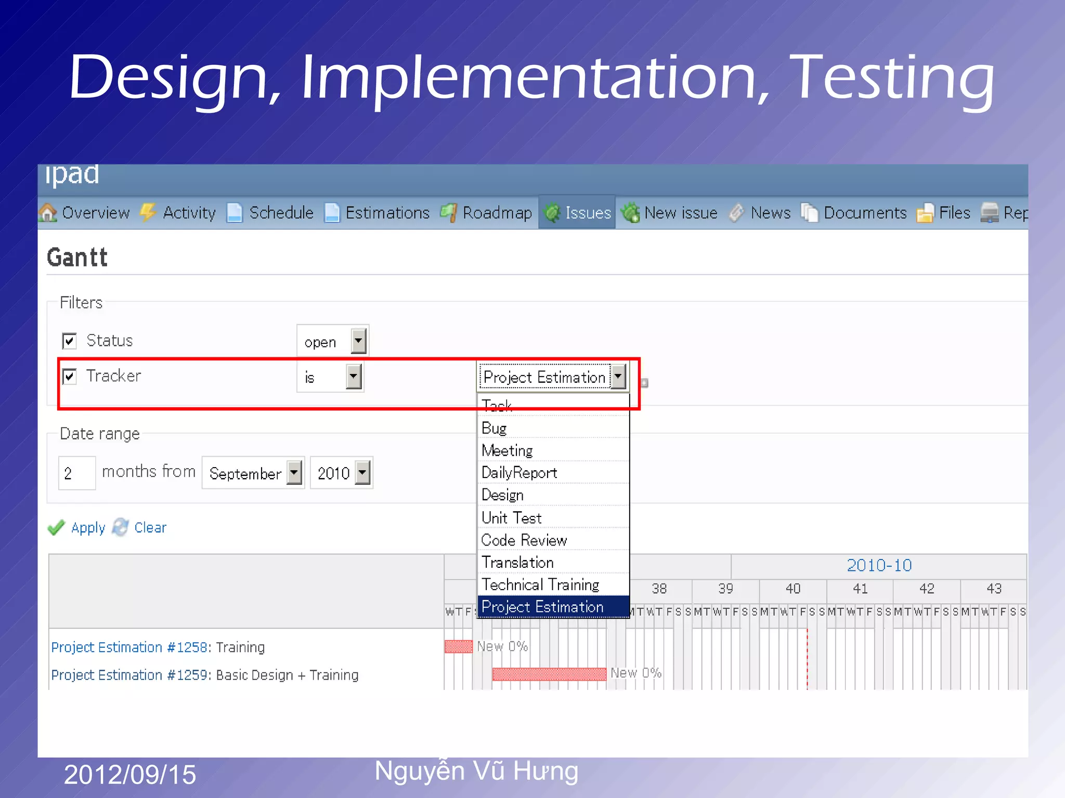Click the Overview house icon
The image size is (1065, 798).
pyautogui.click(x=48, y=212)
